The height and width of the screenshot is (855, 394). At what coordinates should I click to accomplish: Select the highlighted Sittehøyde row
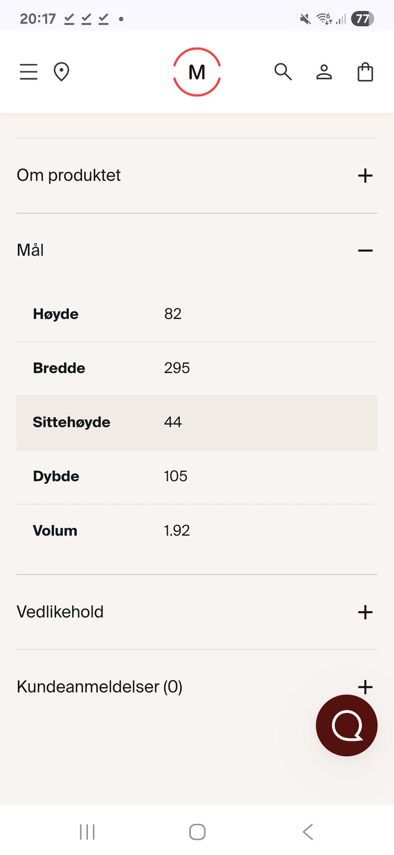point(197,423)
